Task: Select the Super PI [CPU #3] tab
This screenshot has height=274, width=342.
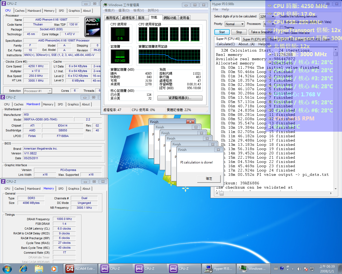Action: click(x=308, y=39)
